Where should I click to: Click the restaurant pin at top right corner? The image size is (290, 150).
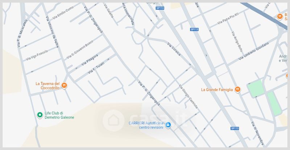(280, 17)
